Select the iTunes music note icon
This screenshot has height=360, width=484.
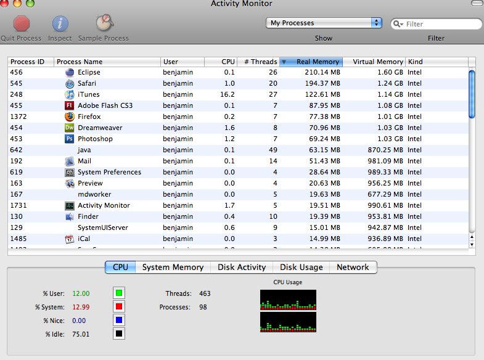coord(70,94)
